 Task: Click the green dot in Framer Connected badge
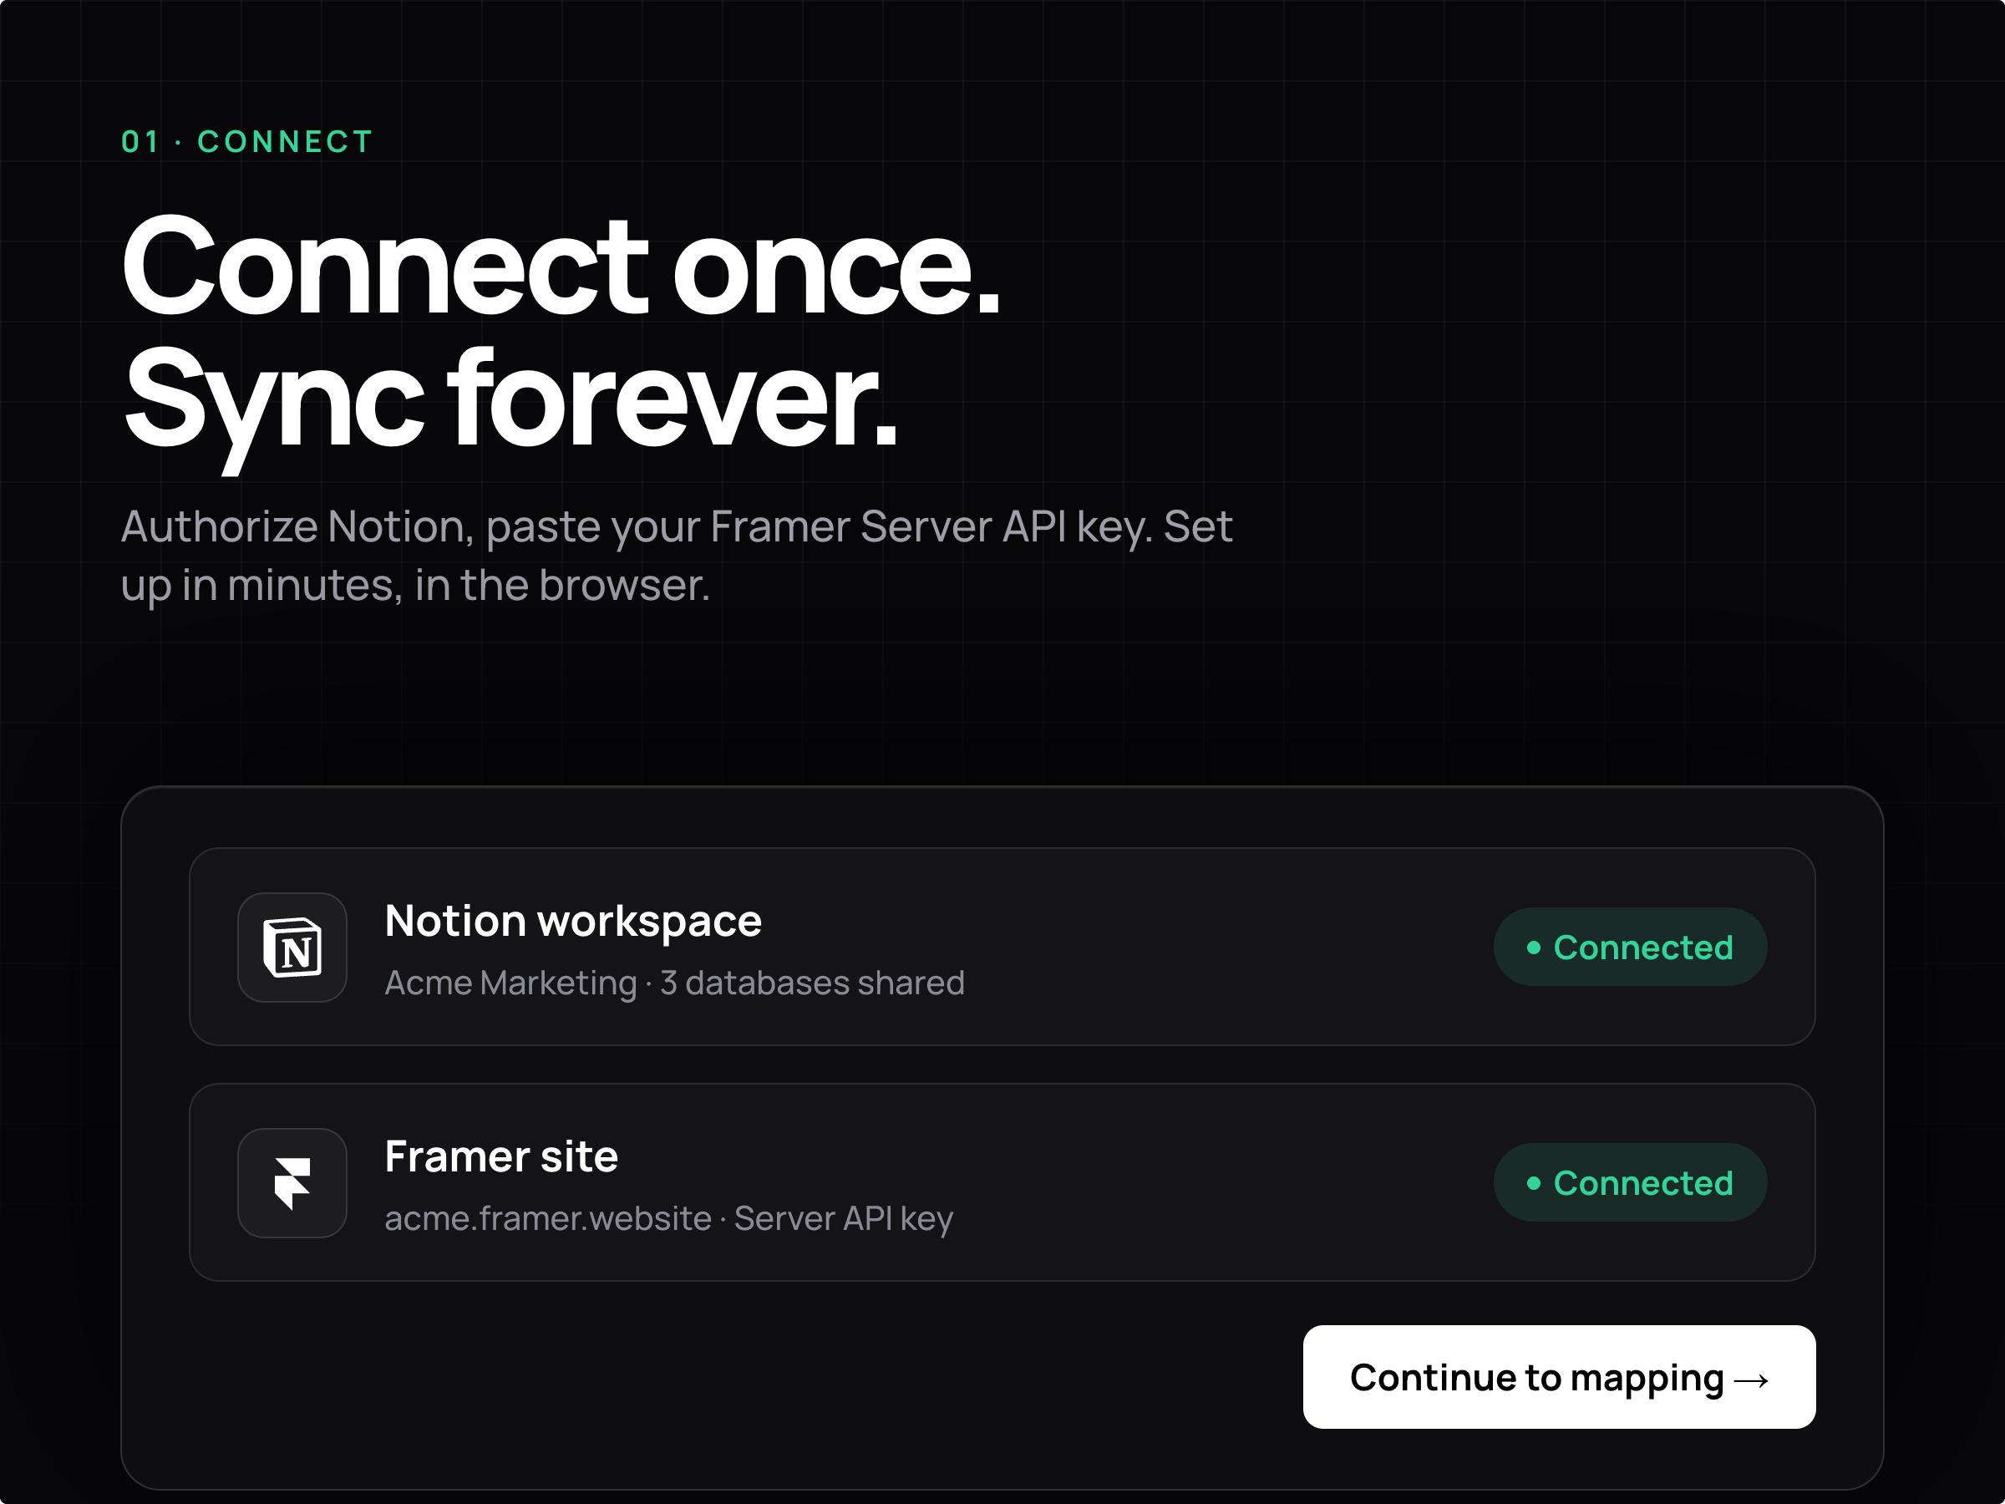1534,1183
